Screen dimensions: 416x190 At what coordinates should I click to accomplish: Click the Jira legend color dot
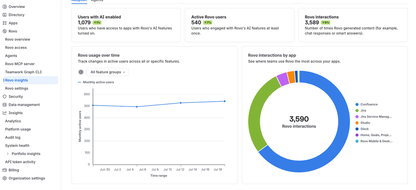click(x=357, y=111)
